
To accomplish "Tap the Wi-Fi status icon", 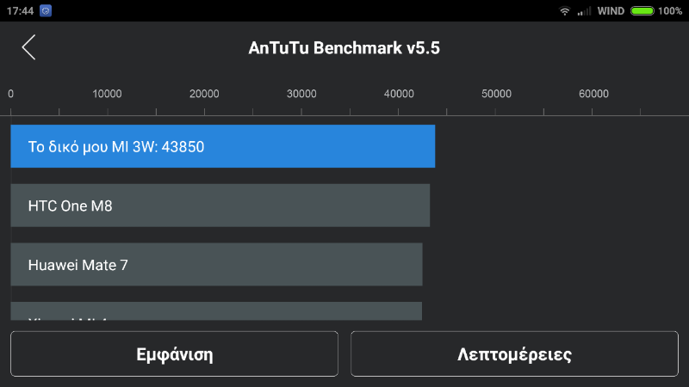I will (x=565, y=11).
